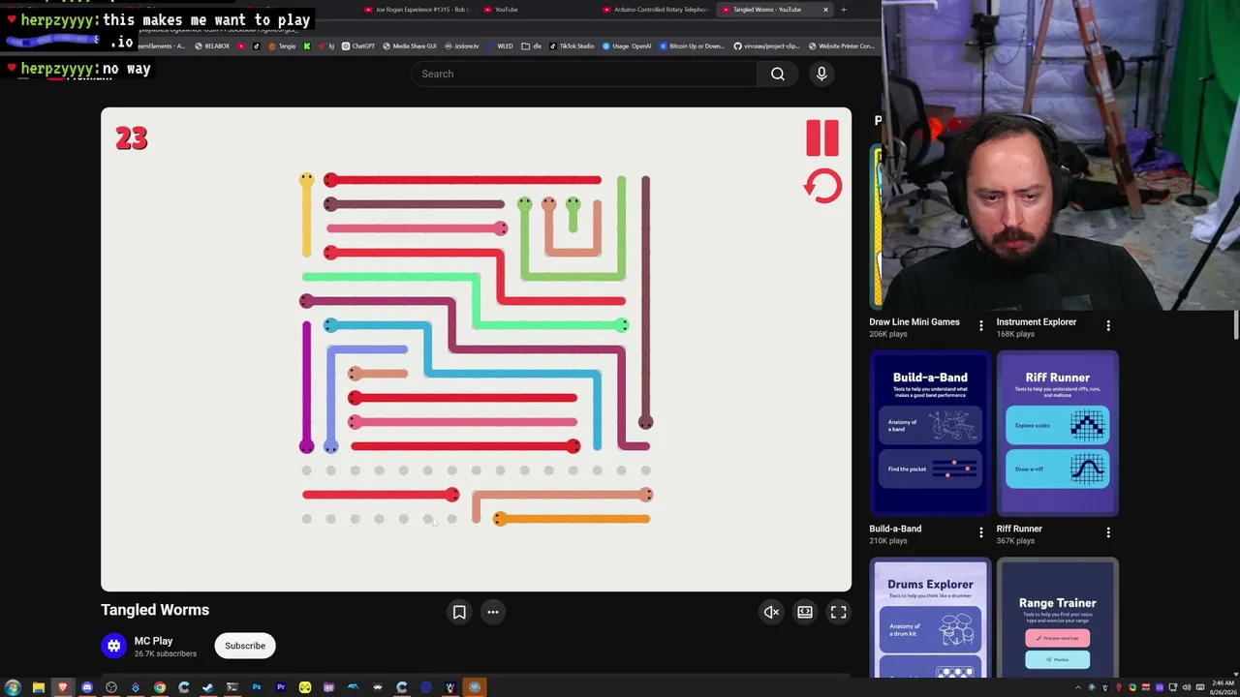
Task: Open the system volume control in the tray
Action: (x=1187, y=687)
